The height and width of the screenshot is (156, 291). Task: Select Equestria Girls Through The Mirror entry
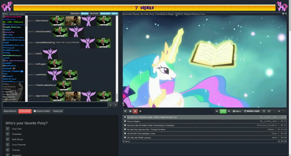point(205,129)
